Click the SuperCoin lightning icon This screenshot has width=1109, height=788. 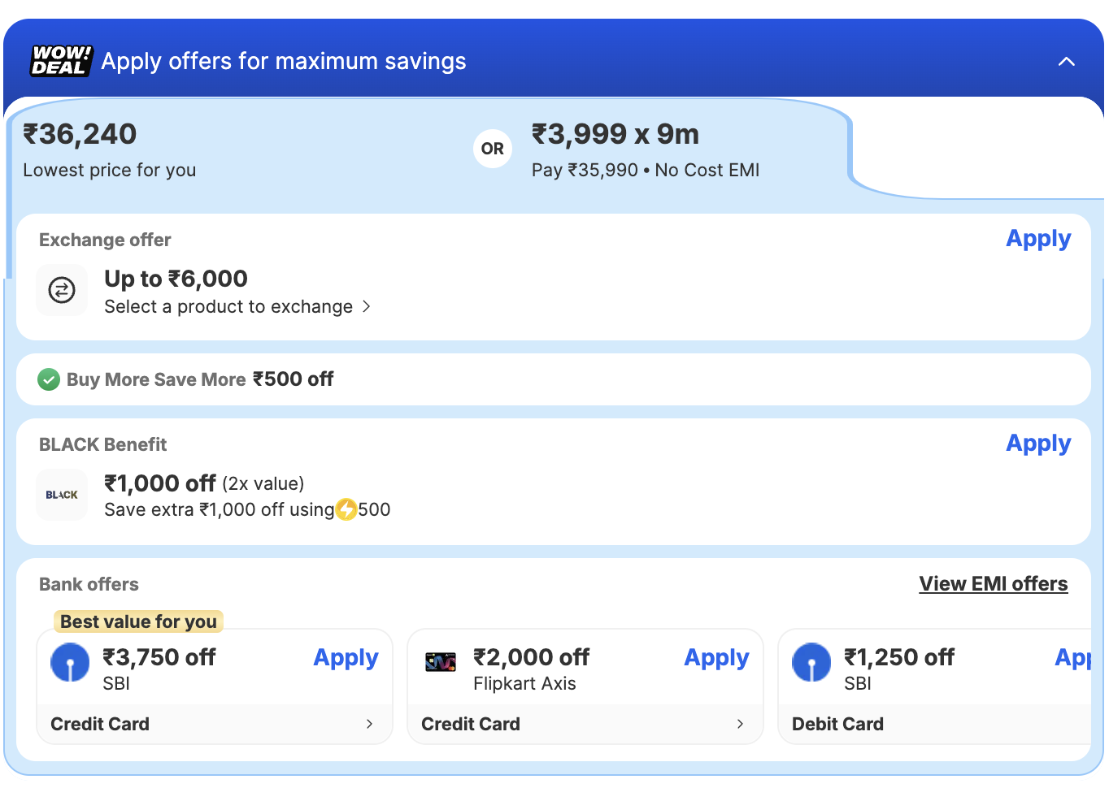tap(346, 509)
